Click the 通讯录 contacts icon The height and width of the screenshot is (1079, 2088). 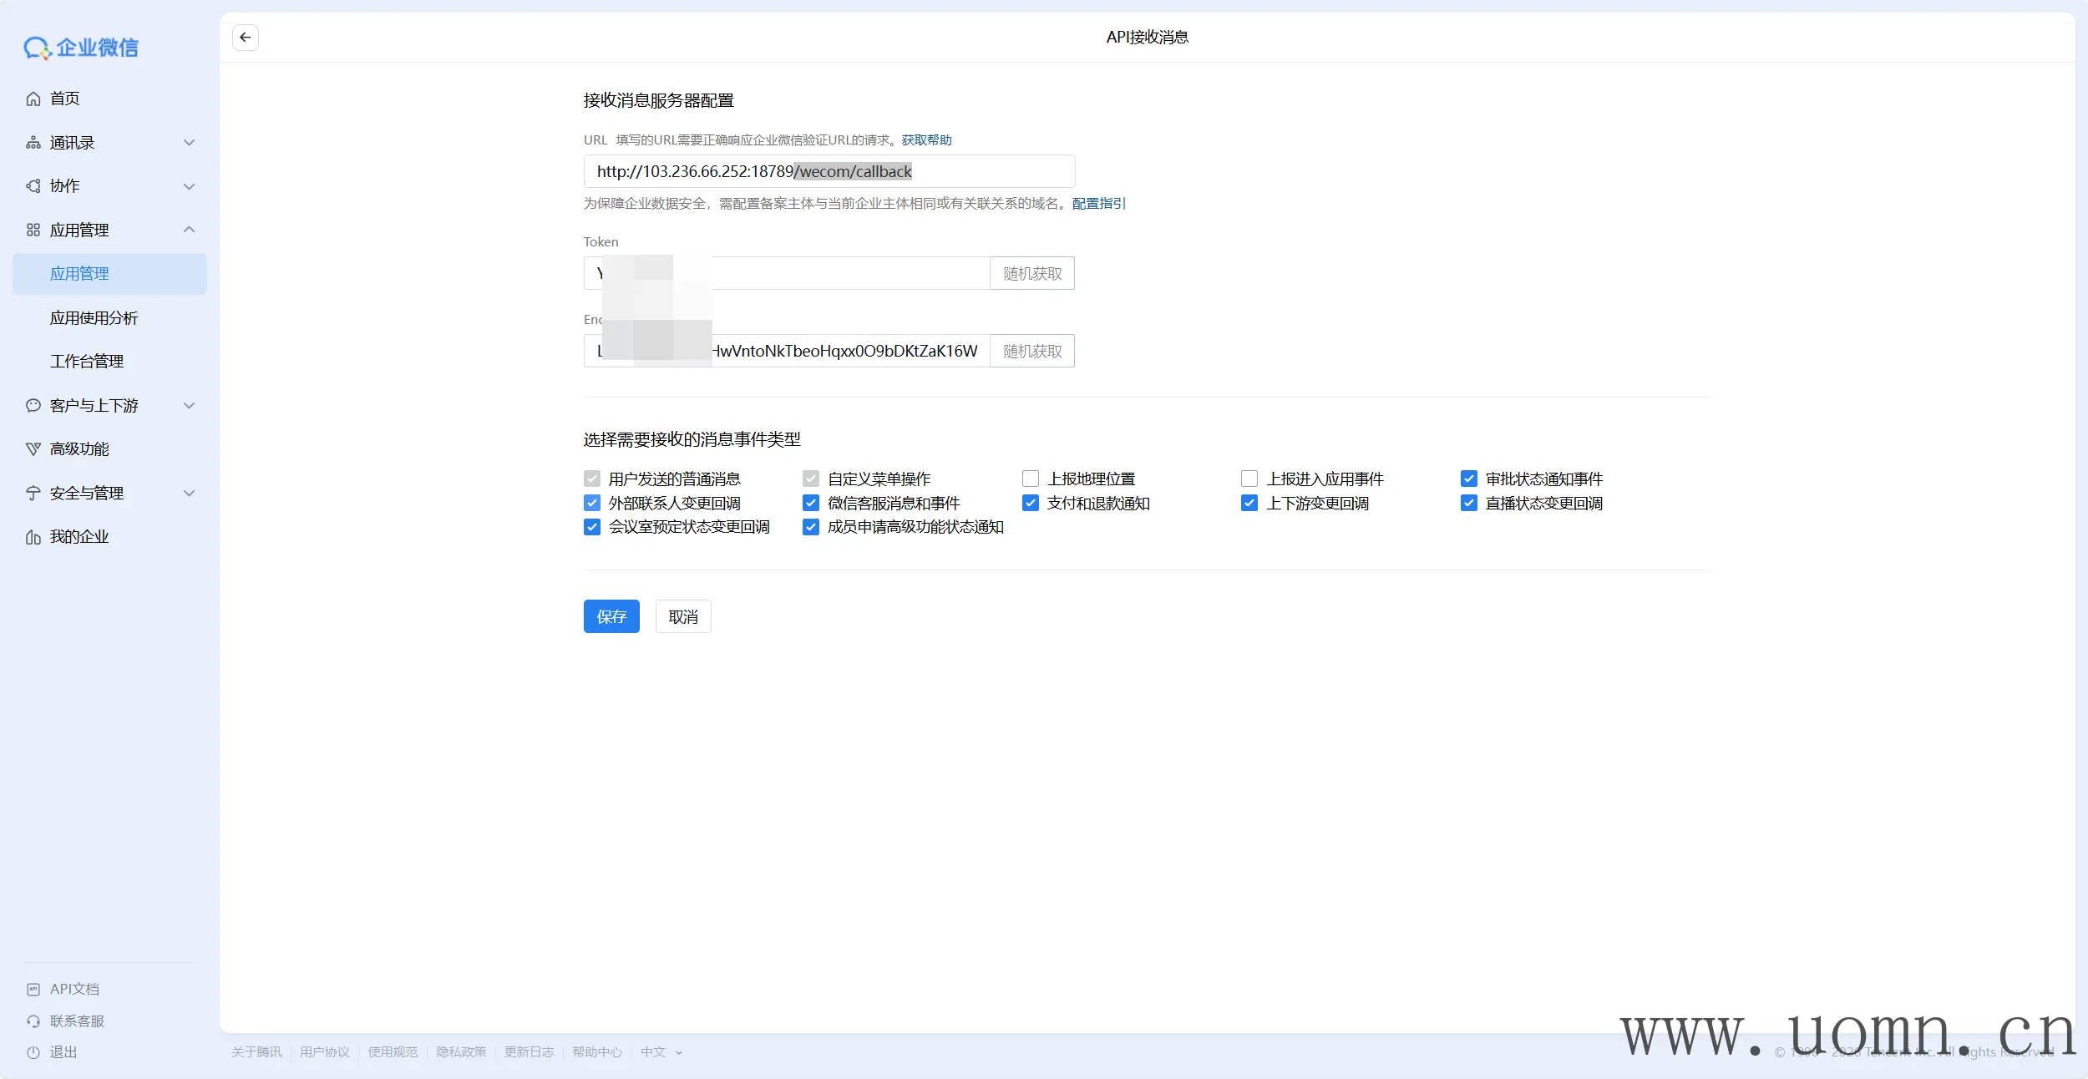tap(33, 143)
